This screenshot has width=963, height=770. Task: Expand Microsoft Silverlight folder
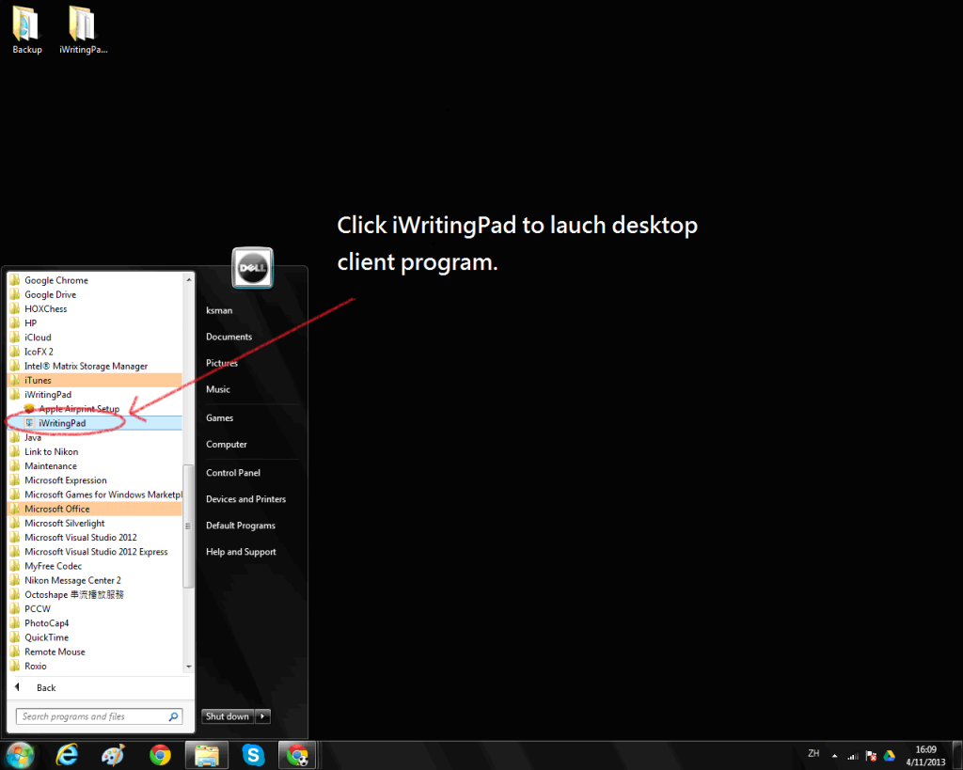95,523
